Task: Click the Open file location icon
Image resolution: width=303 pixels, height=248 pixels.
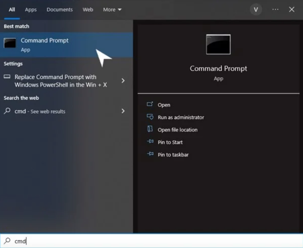Action: coord(150,129)
